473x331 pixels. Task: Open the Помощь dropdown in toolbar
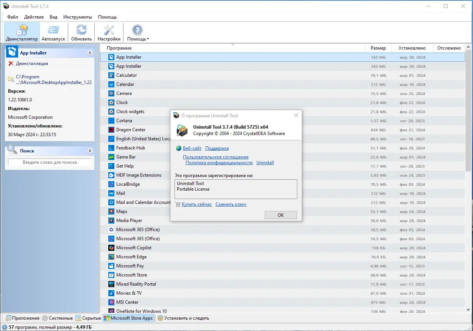pos(138,33)
